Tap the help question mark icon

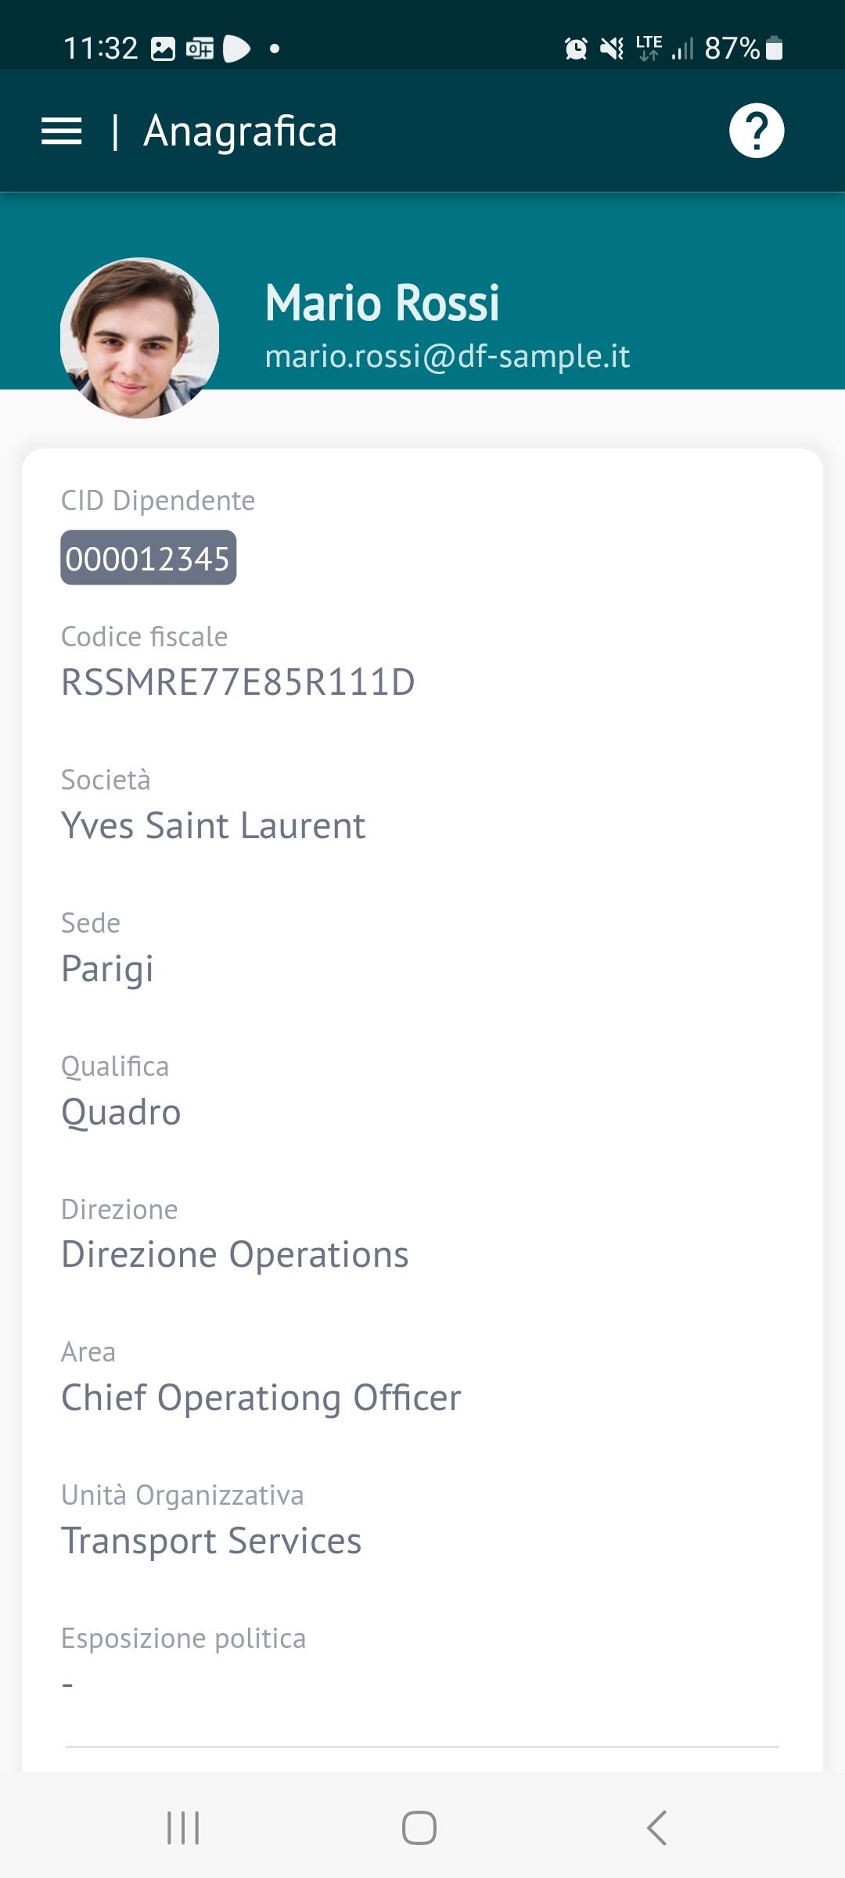pyautogui.click(x=756, y=131)
